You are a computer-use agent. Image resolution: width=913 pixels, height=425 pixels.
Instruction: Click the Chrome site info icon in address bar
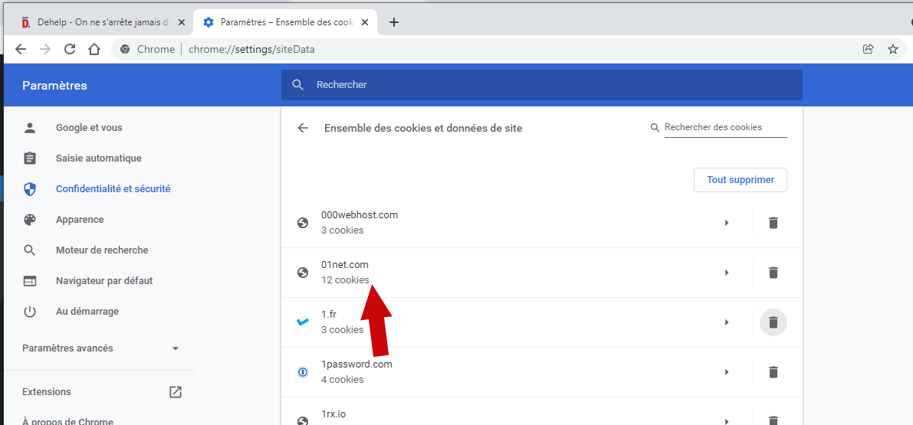click(x=125, y=50)
